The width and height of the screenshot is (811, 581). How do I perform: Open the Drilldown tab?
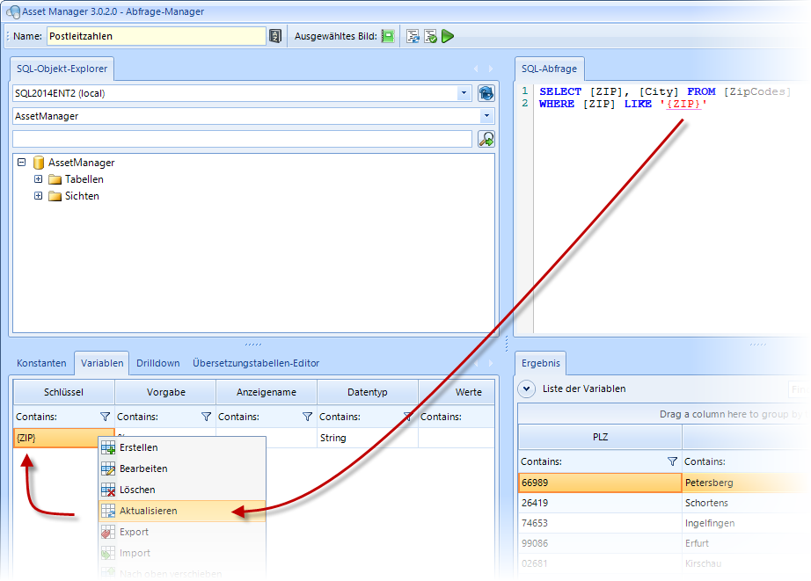[x=157, y=363]
